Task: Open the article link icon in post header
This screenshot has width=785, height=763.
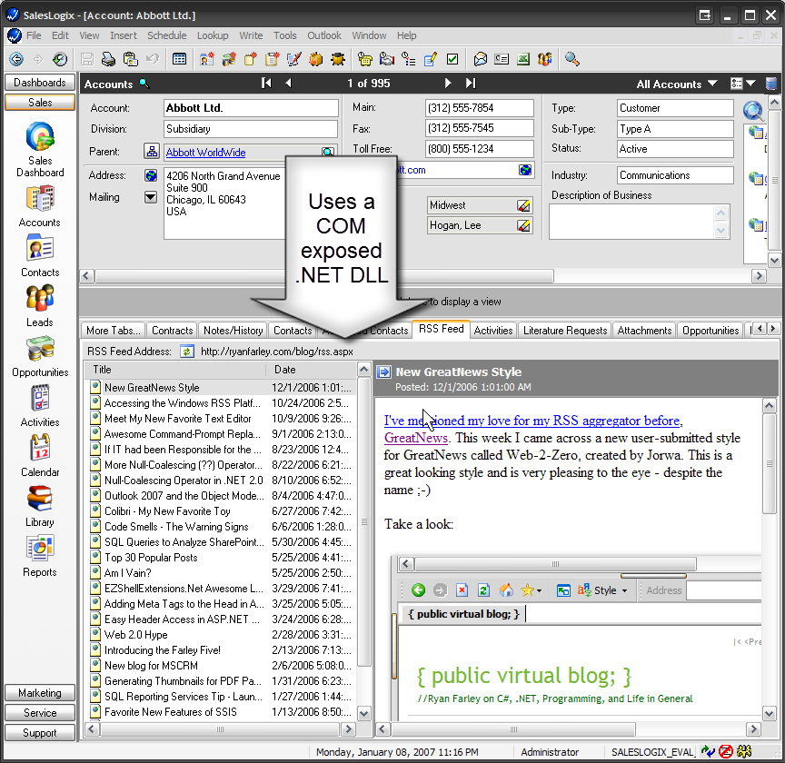Action: tap(384, 372)
